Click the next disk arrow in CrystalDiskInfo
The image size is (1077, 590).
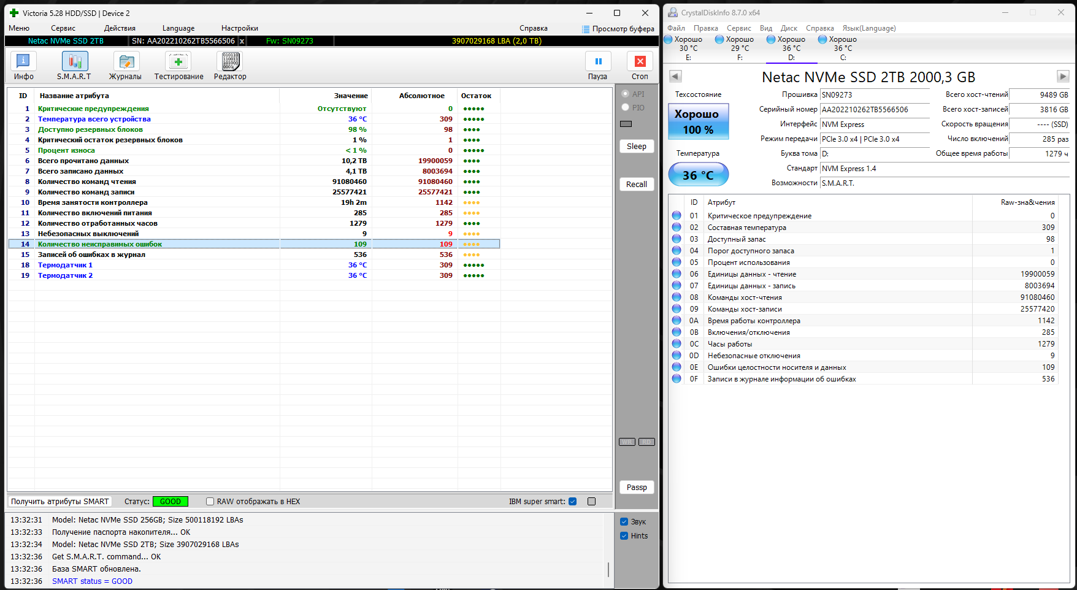coord(1063,77)
